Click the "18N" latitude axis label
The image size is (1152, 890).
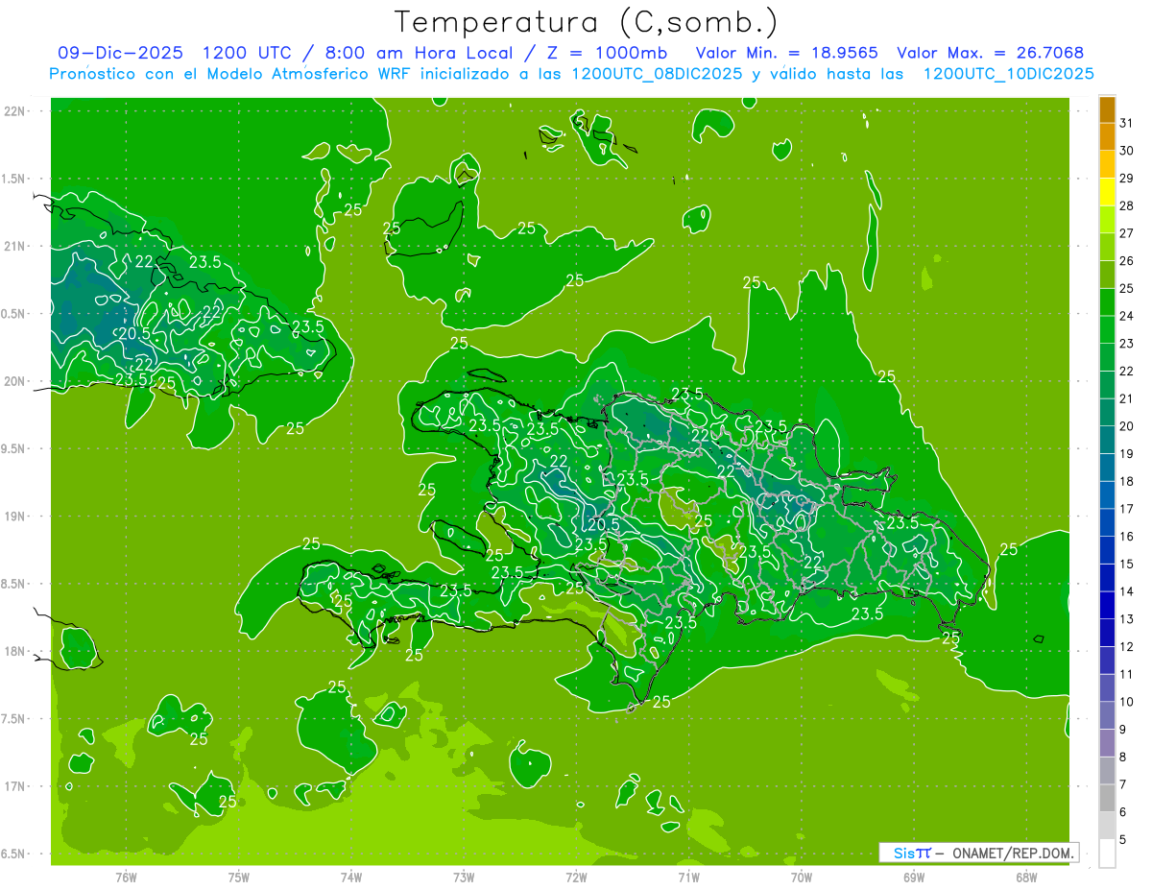[x=13, y=651]
